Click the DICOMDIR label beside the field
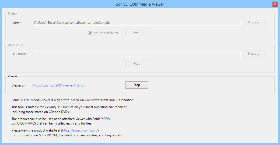The width and height of the screenshot is (280, 145). [19, 54]
